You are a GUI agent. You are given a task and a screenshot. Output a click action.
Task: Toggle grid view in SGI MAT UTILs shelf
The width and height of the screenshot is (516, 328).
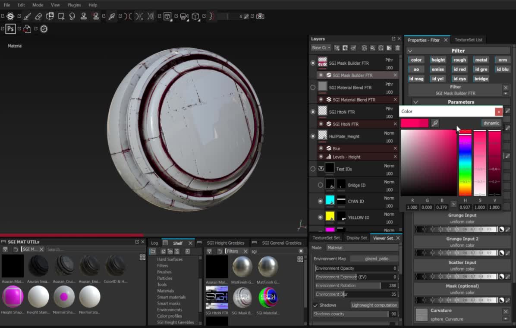[x=142, y=257]
